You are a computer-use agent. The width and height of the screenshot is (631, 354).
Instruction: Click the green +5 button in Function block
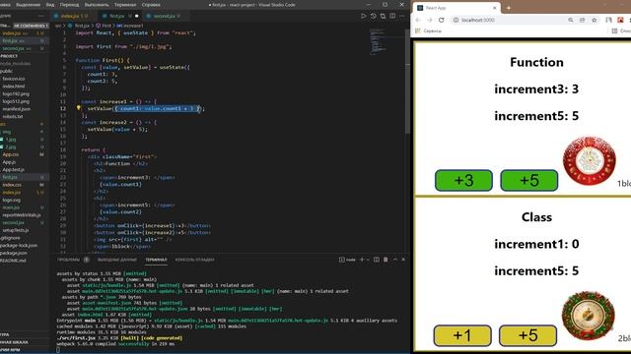[529, 181]
